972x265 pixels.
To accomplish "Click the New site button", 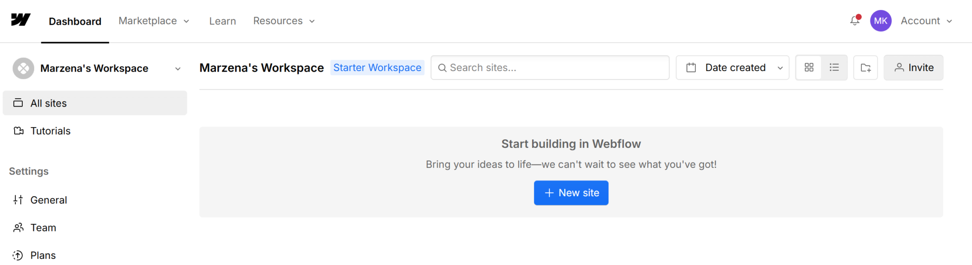I will pos(571,193).
